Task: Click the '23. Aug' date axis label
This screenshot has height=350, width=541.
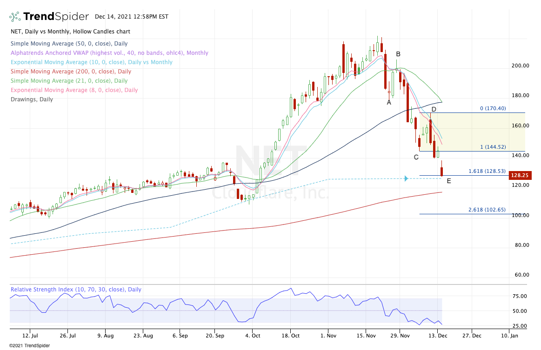Action: point(143,336)
